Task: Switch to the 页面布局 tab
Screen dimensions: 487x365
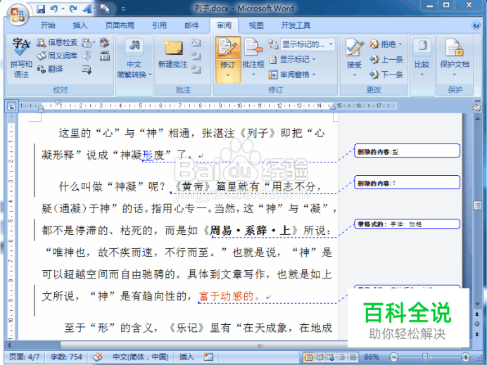Action: tap(120, 25)
